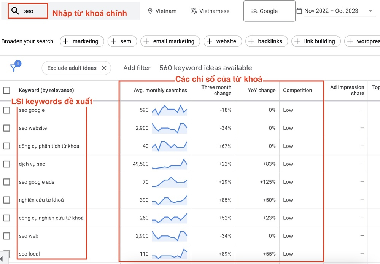Viewport: 380px width, 264px height.
Task: Click plus icon on website chip
Action: 209,41
